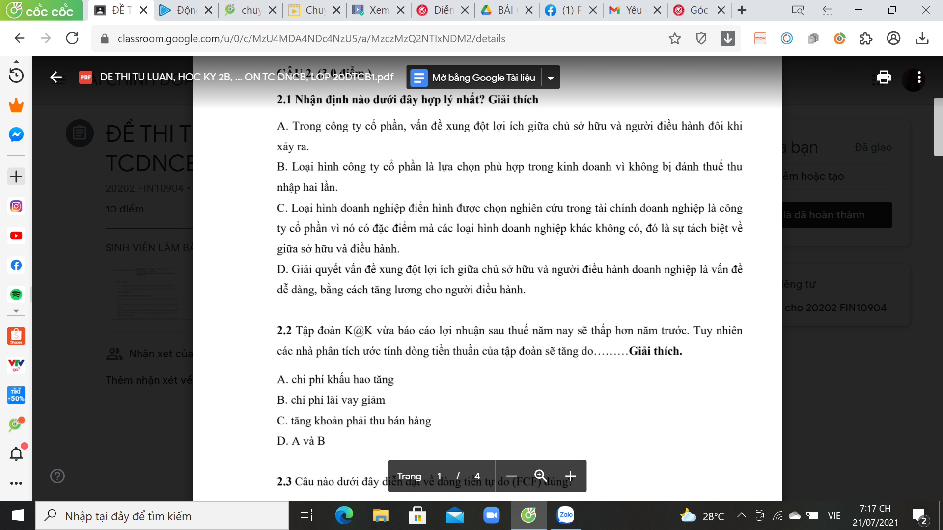This screenshot has width=943, height=530.
Task: Bookmark this page with the star
Action: coord(675,38)
